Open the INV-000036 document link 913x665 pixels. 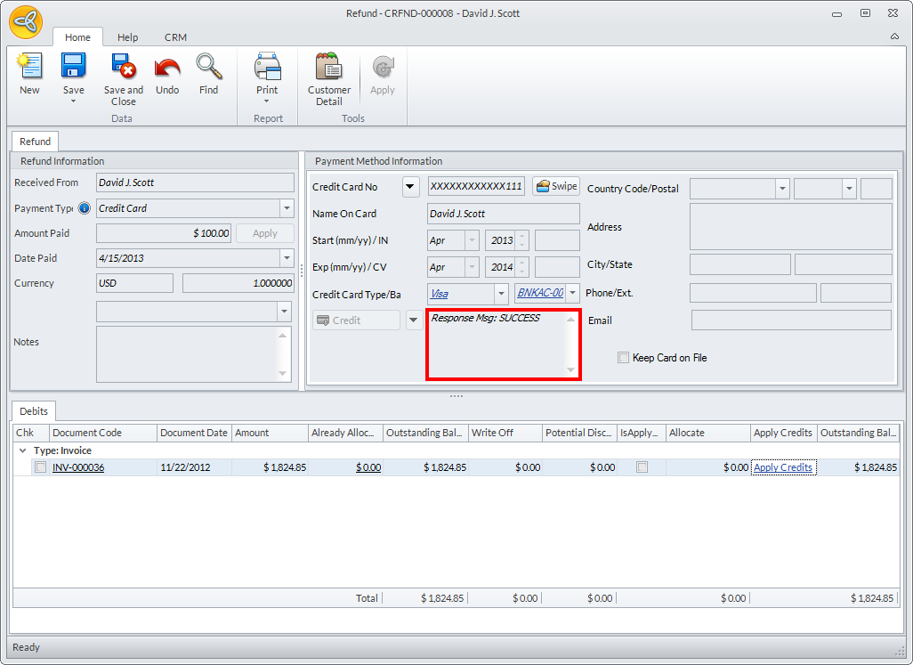(x=78, y=467)
